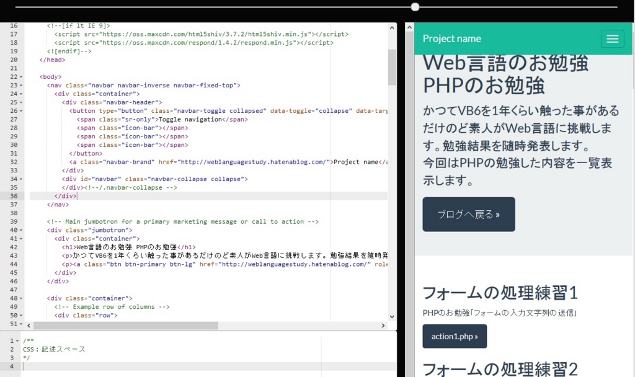Collapse the navbar div fold at line 34
The width and height of the screenshot is (635, 377).
click(x=21, y=179)
